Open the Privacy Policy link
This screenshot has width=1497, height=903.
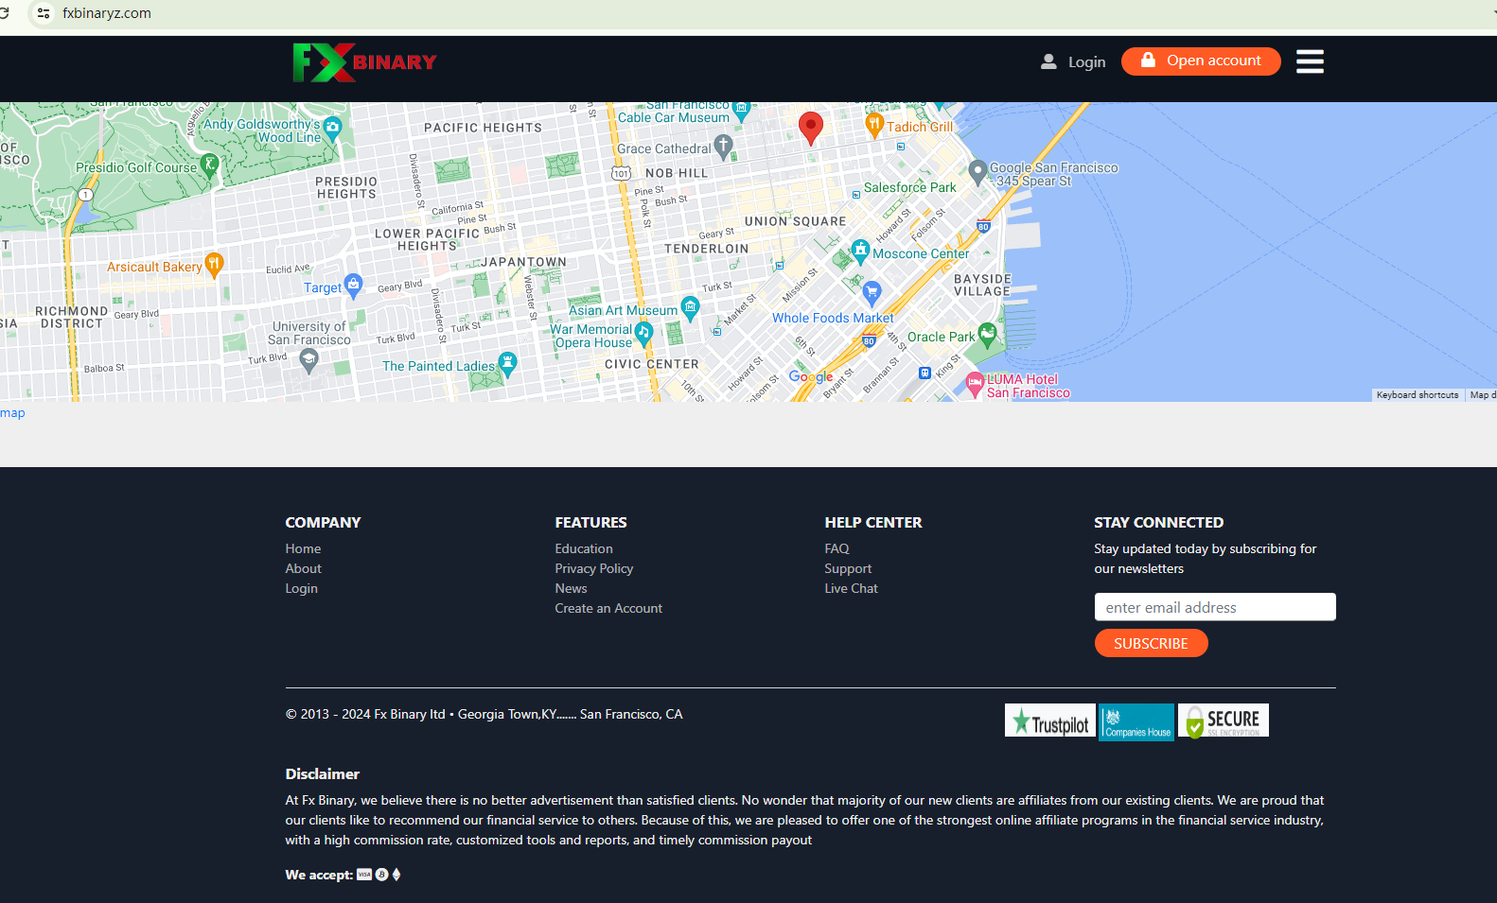(x=594, y=568)
